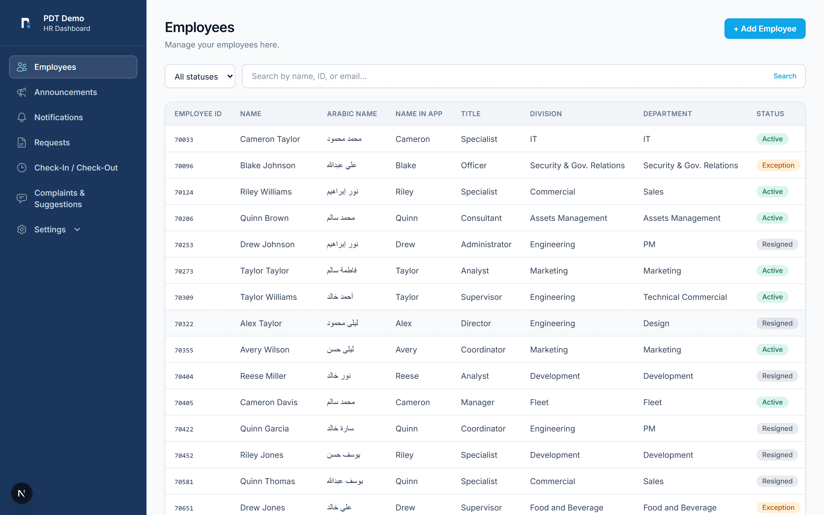Viewport: 824px width, 515px height.
Task: Click the DEPARTMENT column header
Action: tap(667, 114)
